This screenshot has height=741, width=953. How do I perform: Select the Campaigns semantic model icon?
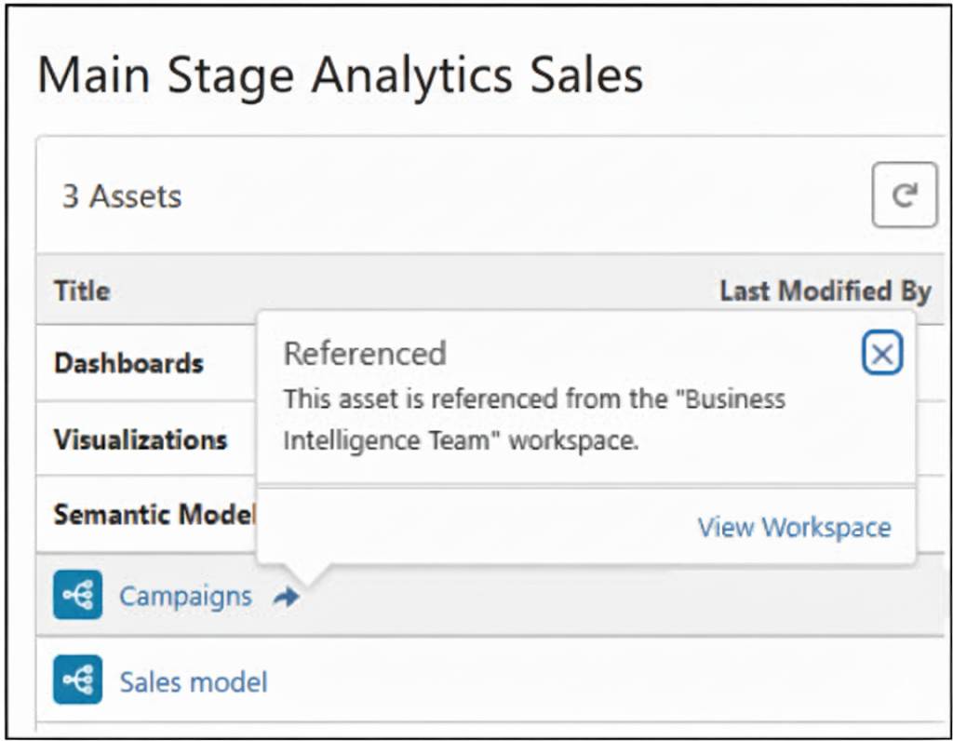click(76, 595)
